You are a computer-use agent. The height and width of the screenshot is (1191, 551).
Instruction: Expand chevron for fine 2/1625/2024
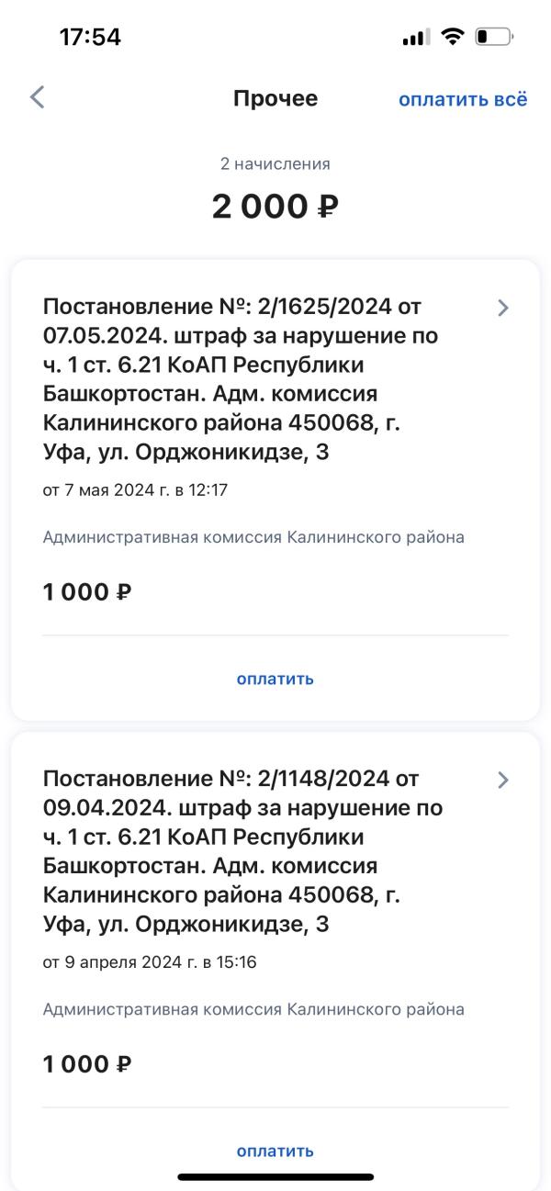(502, 309)
